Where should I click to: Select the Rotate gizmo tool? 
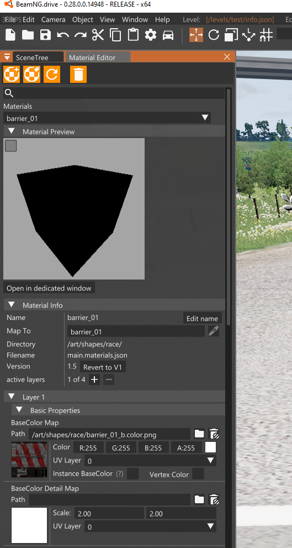coord(214,35)
